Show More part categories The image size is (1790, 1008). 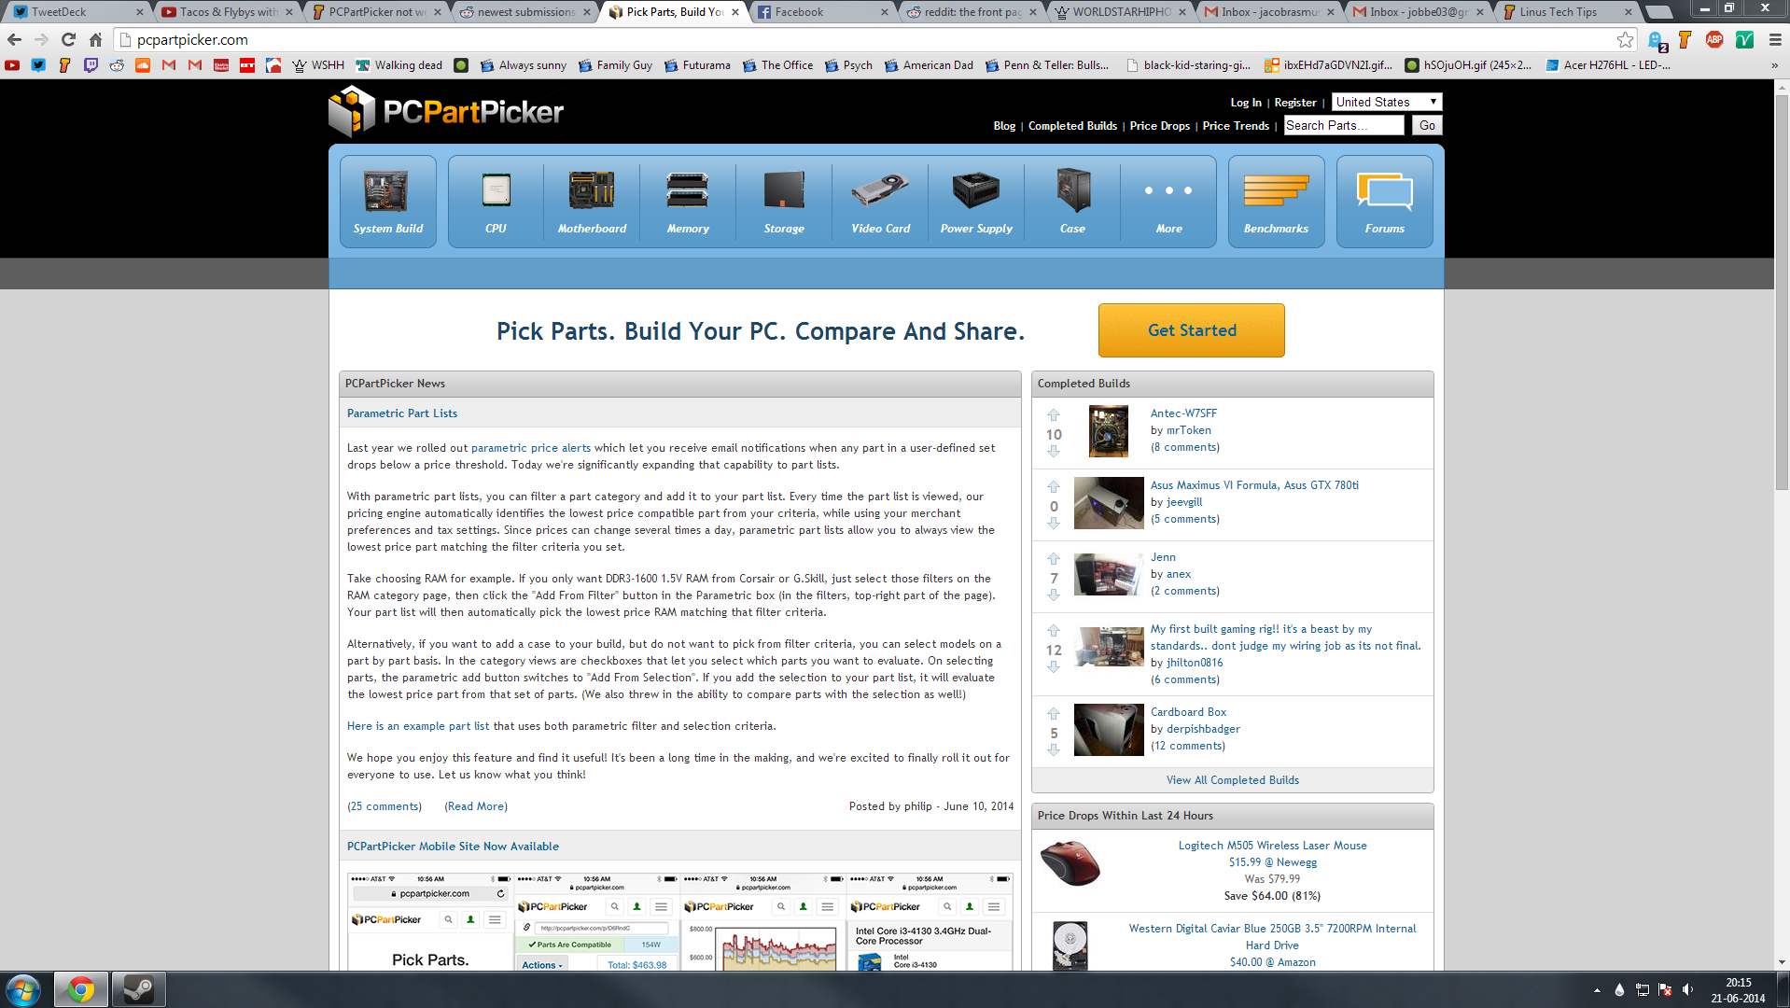pos(1168,202)
